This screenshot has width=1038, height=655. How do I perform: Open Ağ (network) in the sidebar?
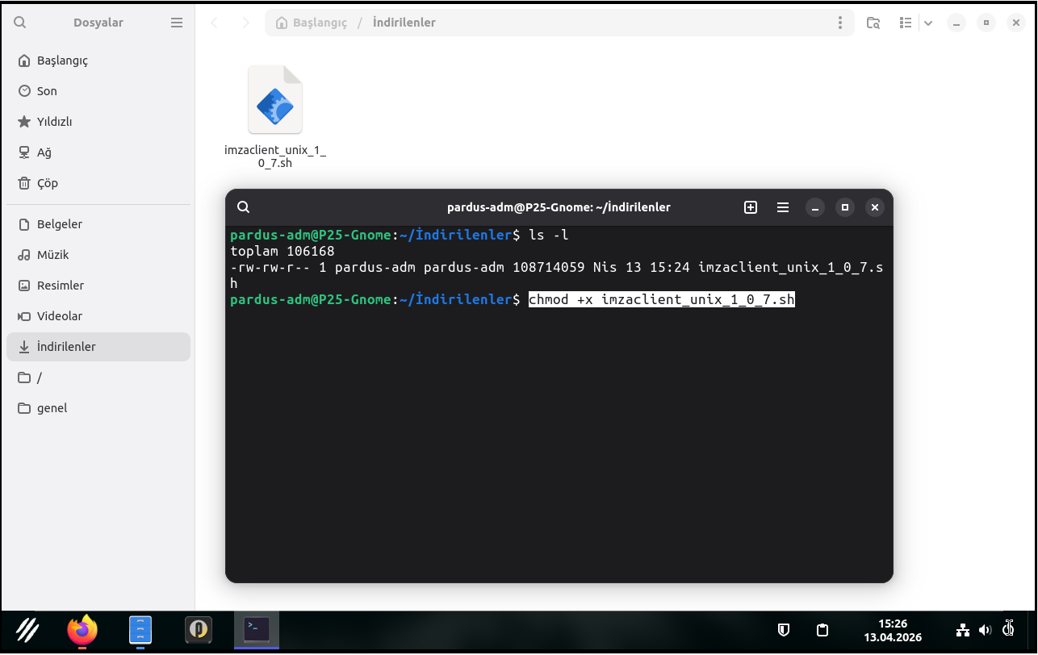pyautogui.click(x=98, y=152)
